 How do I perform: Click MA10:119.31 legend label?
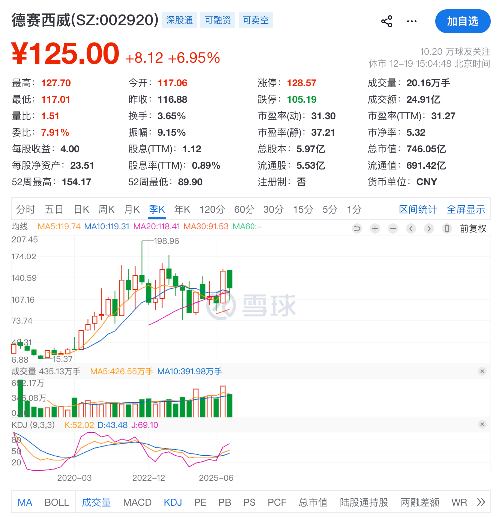pos(107,226)
